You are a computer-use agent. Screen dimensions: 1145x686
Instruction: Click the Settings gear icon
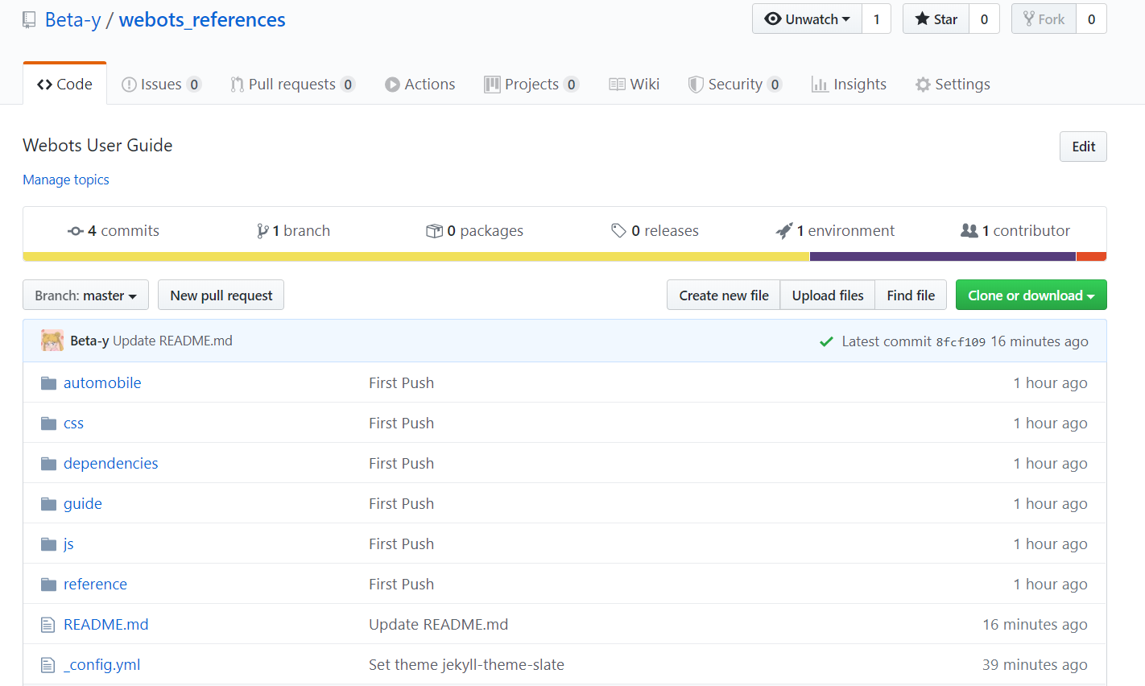point(923,85)
